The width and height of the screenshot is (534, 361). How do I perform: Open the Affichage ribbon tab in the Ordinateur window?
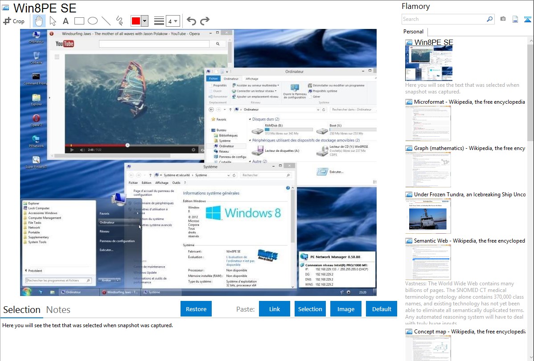[x=252, y=79]
